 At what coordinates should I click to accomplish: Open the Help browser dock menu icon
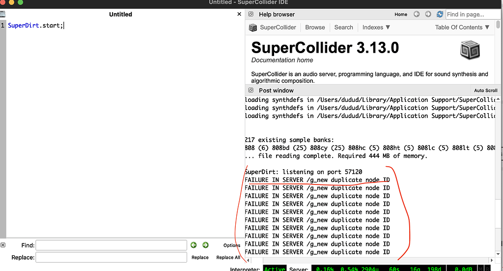251,14
